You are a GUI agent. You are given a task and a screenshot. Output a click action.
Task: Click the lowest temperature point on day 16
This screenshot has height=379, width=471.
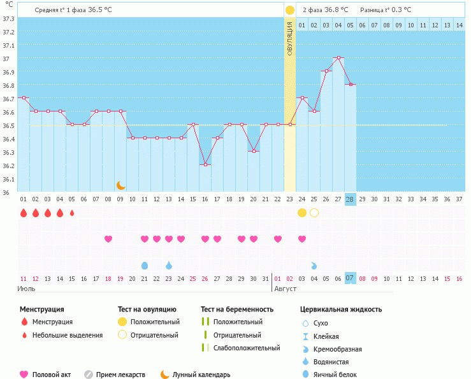(205, 165)
